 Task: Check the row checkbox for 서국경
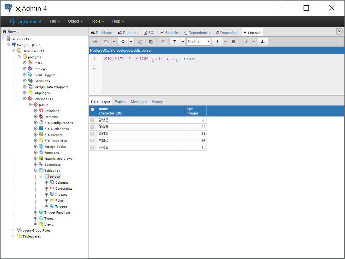[92, 147]
